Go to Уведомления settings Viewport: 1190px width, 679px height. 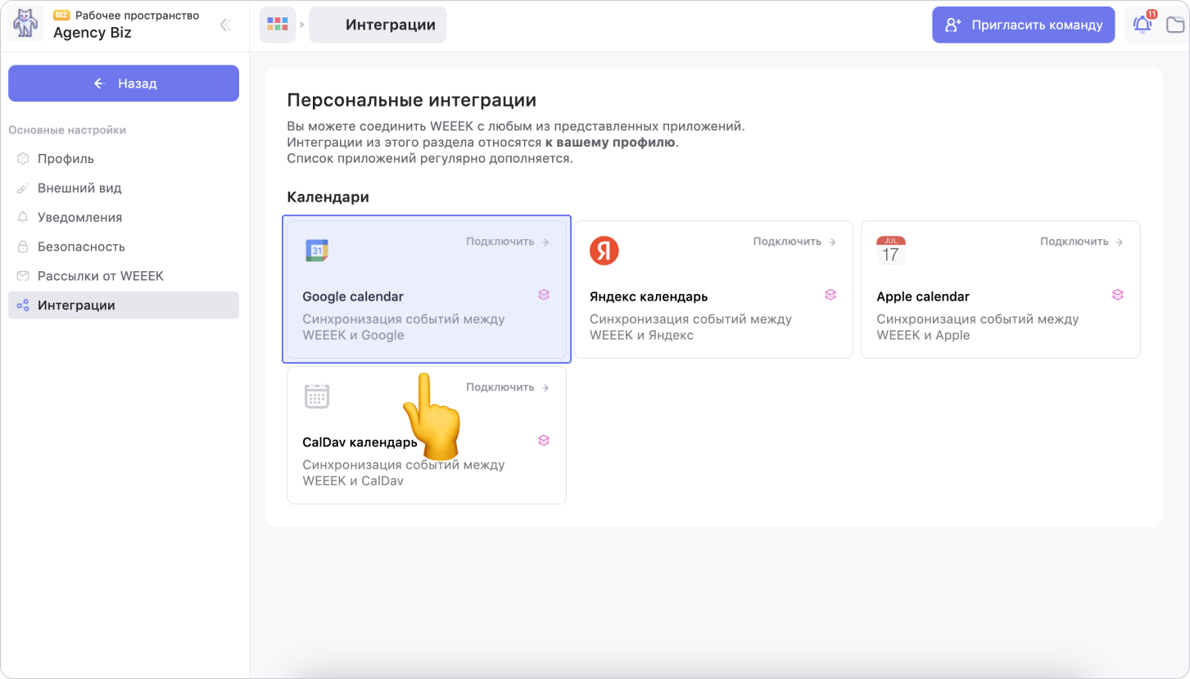[79, 218]
